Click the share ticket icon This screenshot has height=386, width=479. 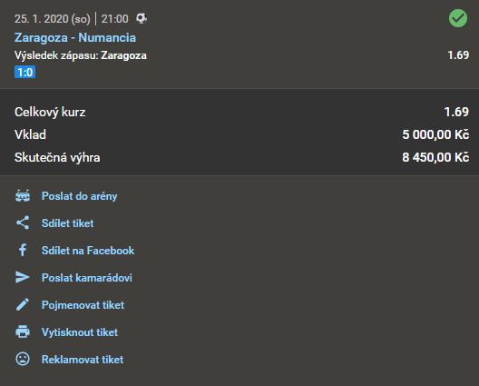(23, 223)
